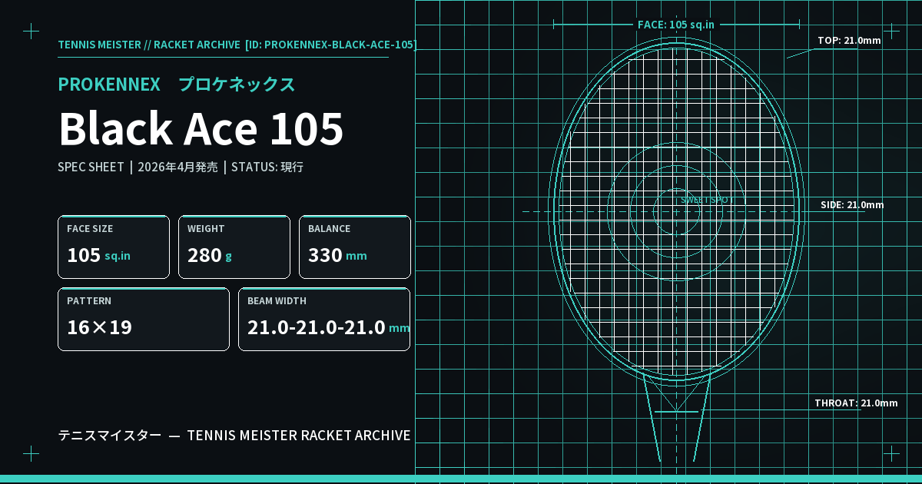922x484 pixels.
Task: Click the TENNIS MEISTER // RACKET ARCHIVE header
Action: tap(149, 45)
